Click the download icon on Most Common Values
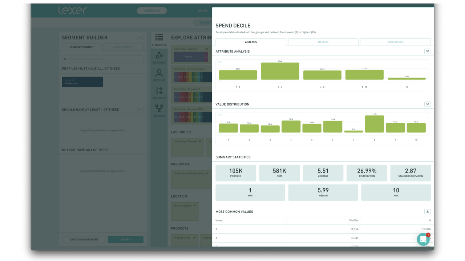The width and height of the screenshot is (465, 261). pos(428,211)
